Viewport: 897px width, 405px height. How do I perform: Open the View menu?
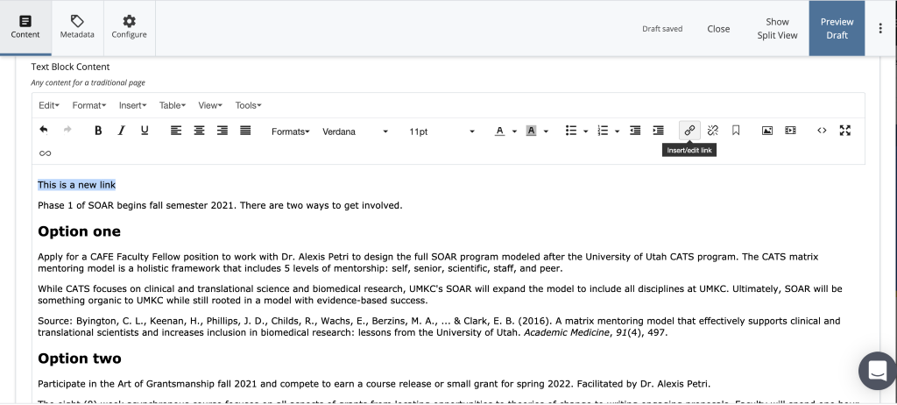click(x=210, y=105)
